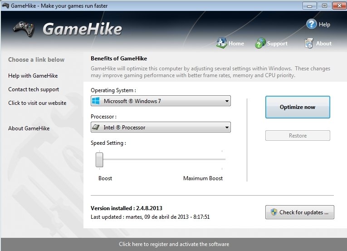Image resolution: width=347 pixels, height=251 pixels.
Task: Click the title bar gamepad icon
Action: point(5,5)
